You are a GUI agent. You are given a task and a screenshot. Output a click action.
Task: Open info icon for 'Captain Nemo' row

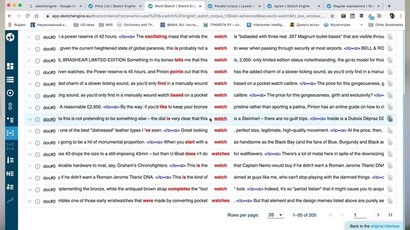37,166
